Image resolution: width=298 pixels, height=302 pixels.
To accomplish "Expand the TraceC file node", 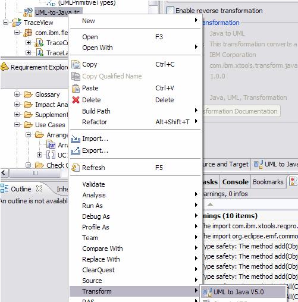I will point(28,42).
